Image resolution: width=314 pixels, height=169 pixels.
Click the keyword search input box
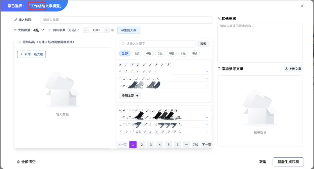point(157,44)
